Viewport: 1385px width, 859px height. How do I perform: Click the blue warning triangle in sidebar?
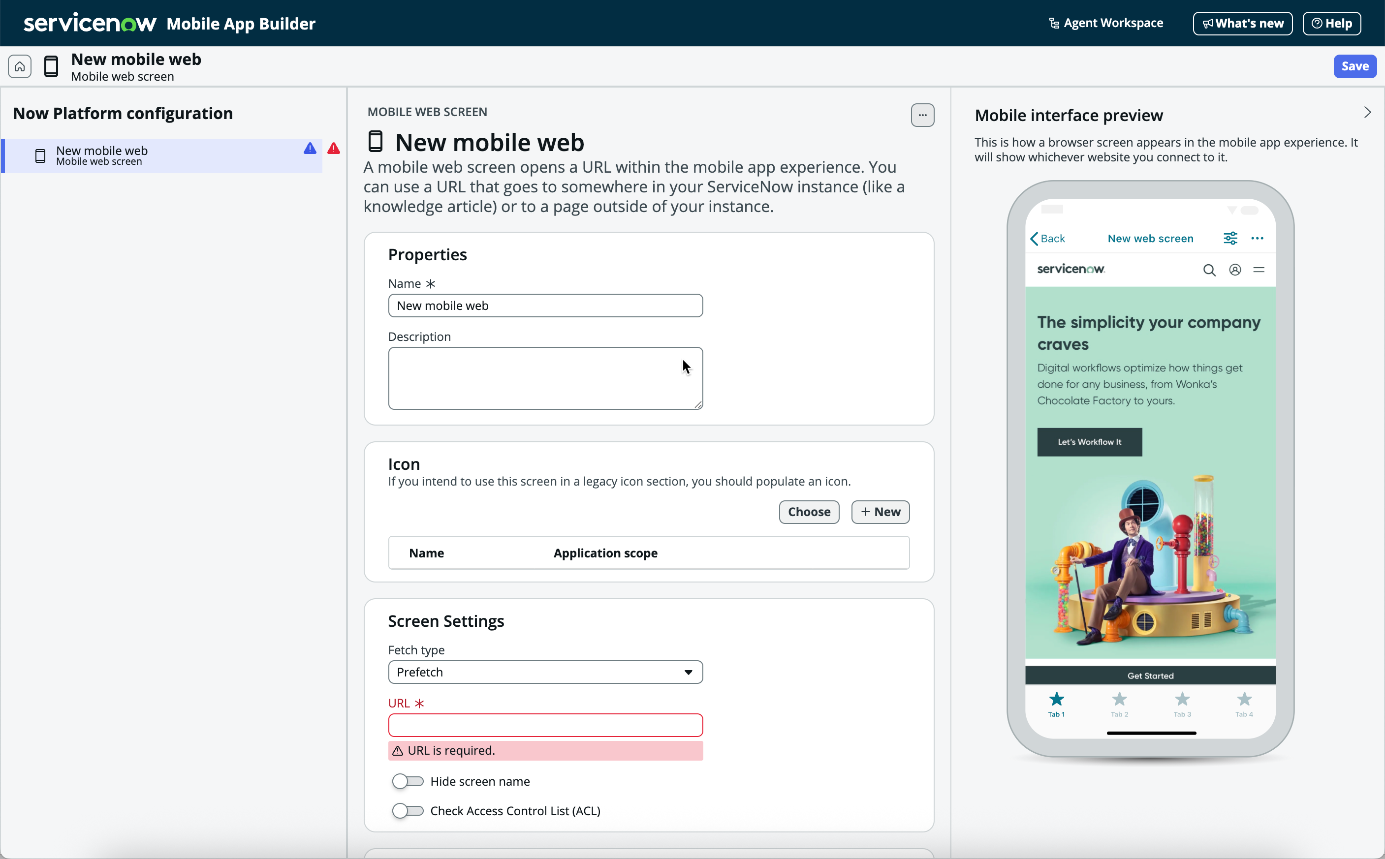coord(310,149)
